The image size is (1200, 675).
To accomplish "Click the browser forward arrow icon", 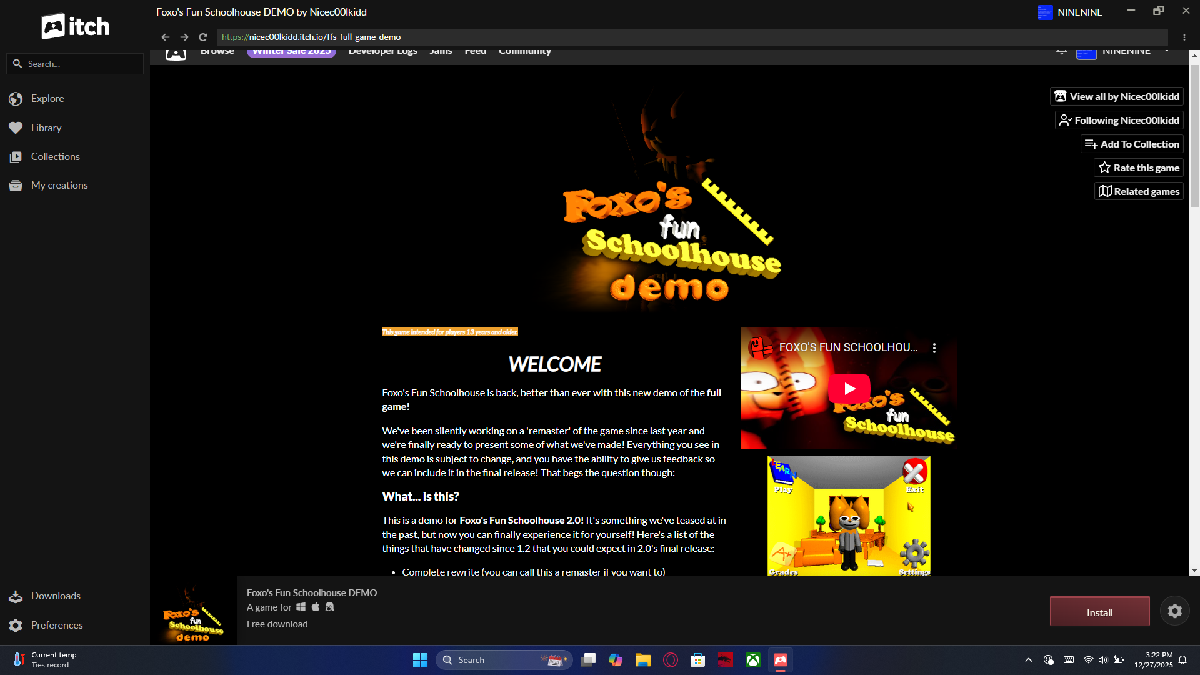I will pyautogui.click(x=184, y=37).
